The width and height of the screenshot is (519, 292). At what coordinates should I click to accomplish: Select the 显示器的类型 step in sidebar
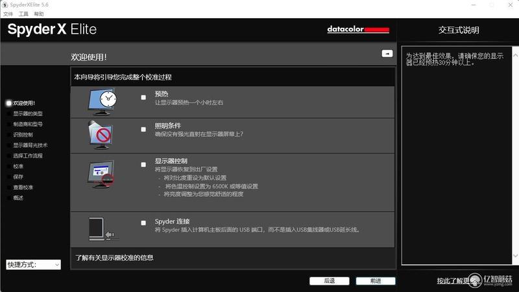[x=28, y=114]
